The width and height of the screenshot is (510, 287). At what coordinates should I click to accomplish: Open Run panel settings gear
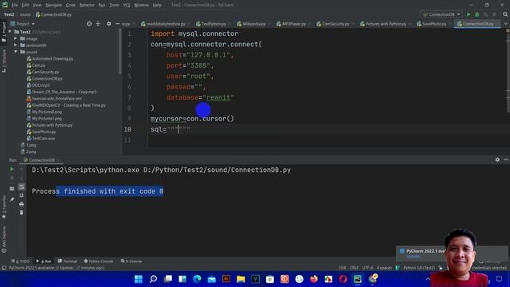(497, 159)
